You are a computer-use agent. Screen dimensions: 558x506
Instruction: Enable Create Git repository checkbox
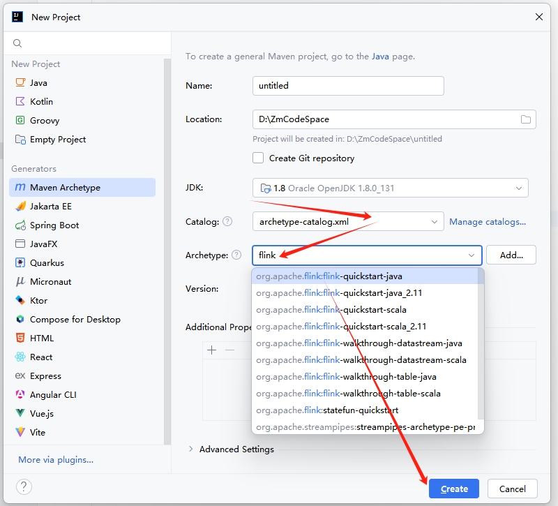click(x=258, y=158)
